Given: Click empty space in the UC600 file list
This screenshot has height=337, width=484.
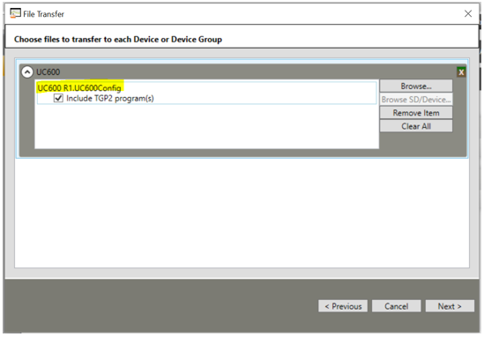Looking at the screenshot, I should pos(206,127).
